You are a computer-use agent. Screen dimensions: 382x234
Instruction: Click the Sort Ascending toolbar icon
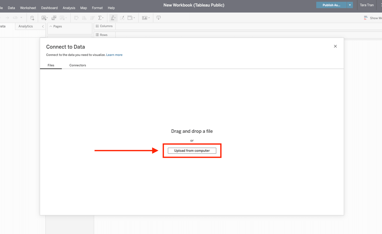tap(84, 18)
